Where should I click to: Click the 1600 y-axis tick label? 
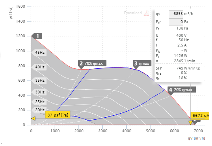click(x=21, y=6)
